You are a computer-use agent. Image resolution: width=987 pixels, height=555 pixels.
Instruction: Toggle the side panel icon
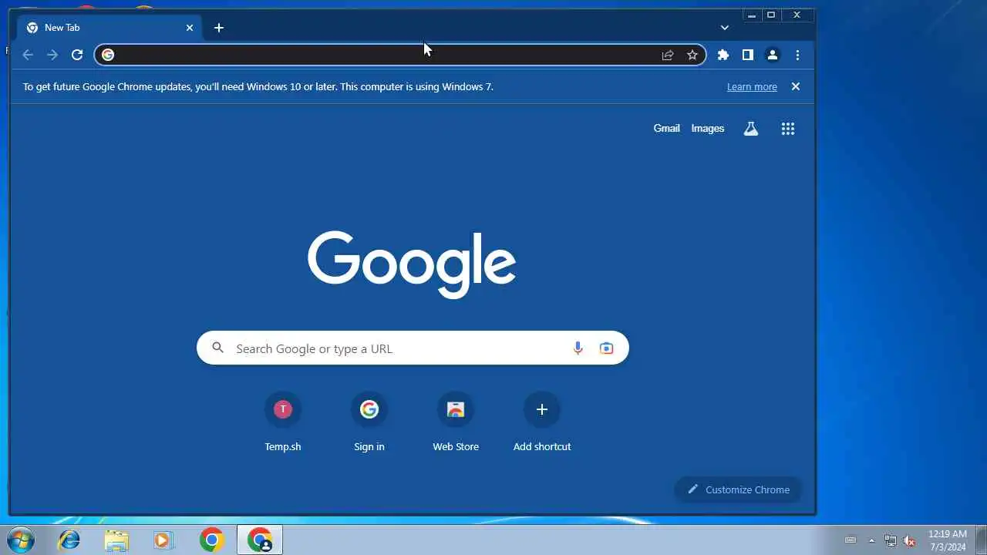747,55
